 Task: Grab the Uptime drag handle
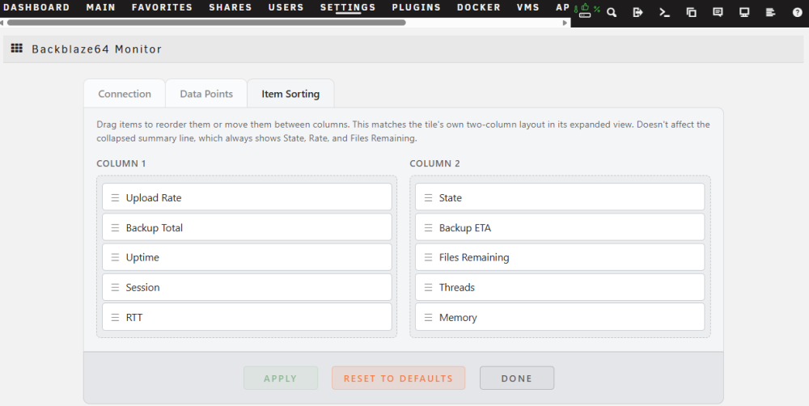point(115,257)
